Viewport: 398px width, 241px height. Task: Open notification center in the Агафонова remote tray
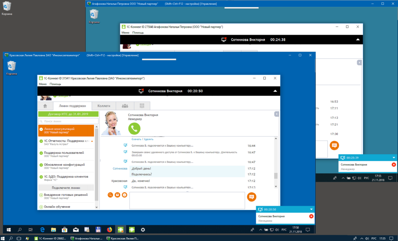(x=390, y=178)
